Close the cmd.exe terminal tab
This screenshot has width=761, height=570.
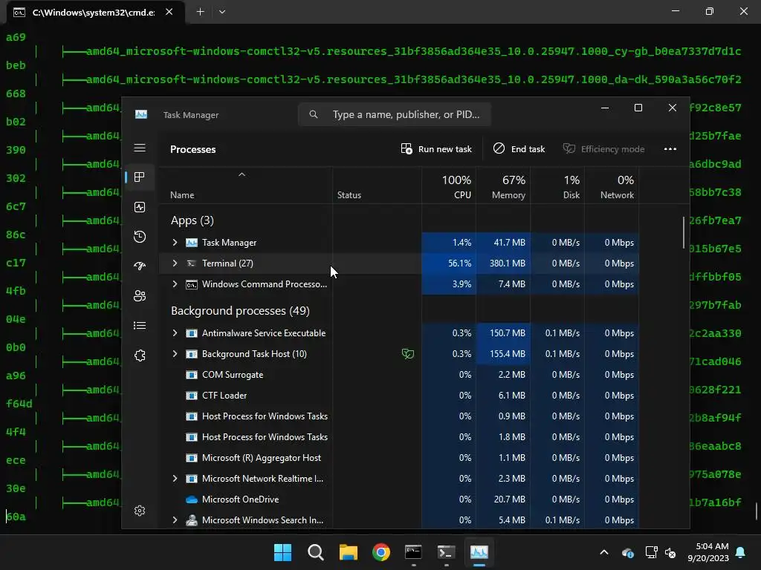[x=169, y=12]
